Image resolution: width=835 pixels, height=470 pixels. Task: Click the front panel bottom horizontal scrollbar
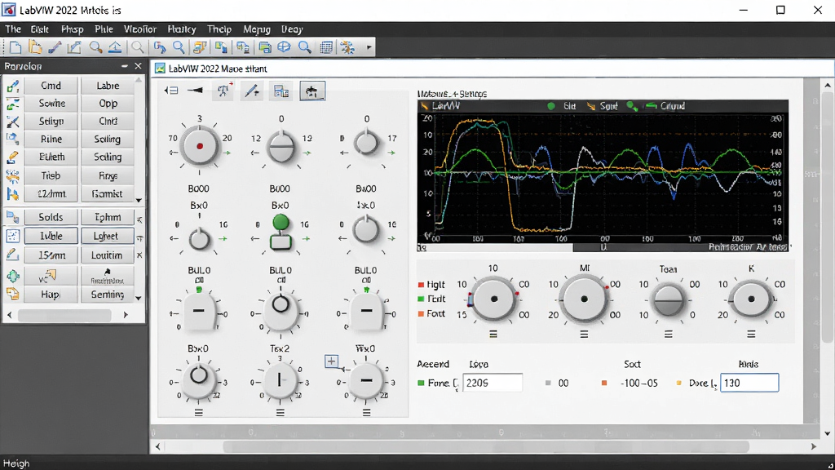[486, 446]
